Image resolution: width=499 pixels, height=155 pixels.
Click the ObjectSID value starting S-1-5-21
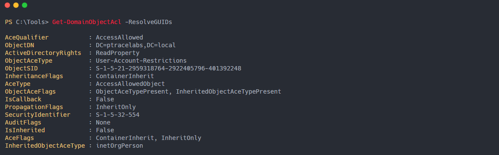(x=168, y=68)
